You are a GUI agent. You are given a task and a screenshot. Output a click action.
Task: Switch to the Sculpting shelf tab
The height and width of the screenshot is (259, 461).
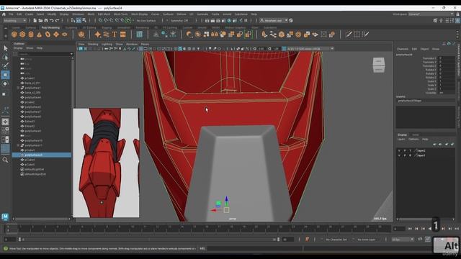71,27
